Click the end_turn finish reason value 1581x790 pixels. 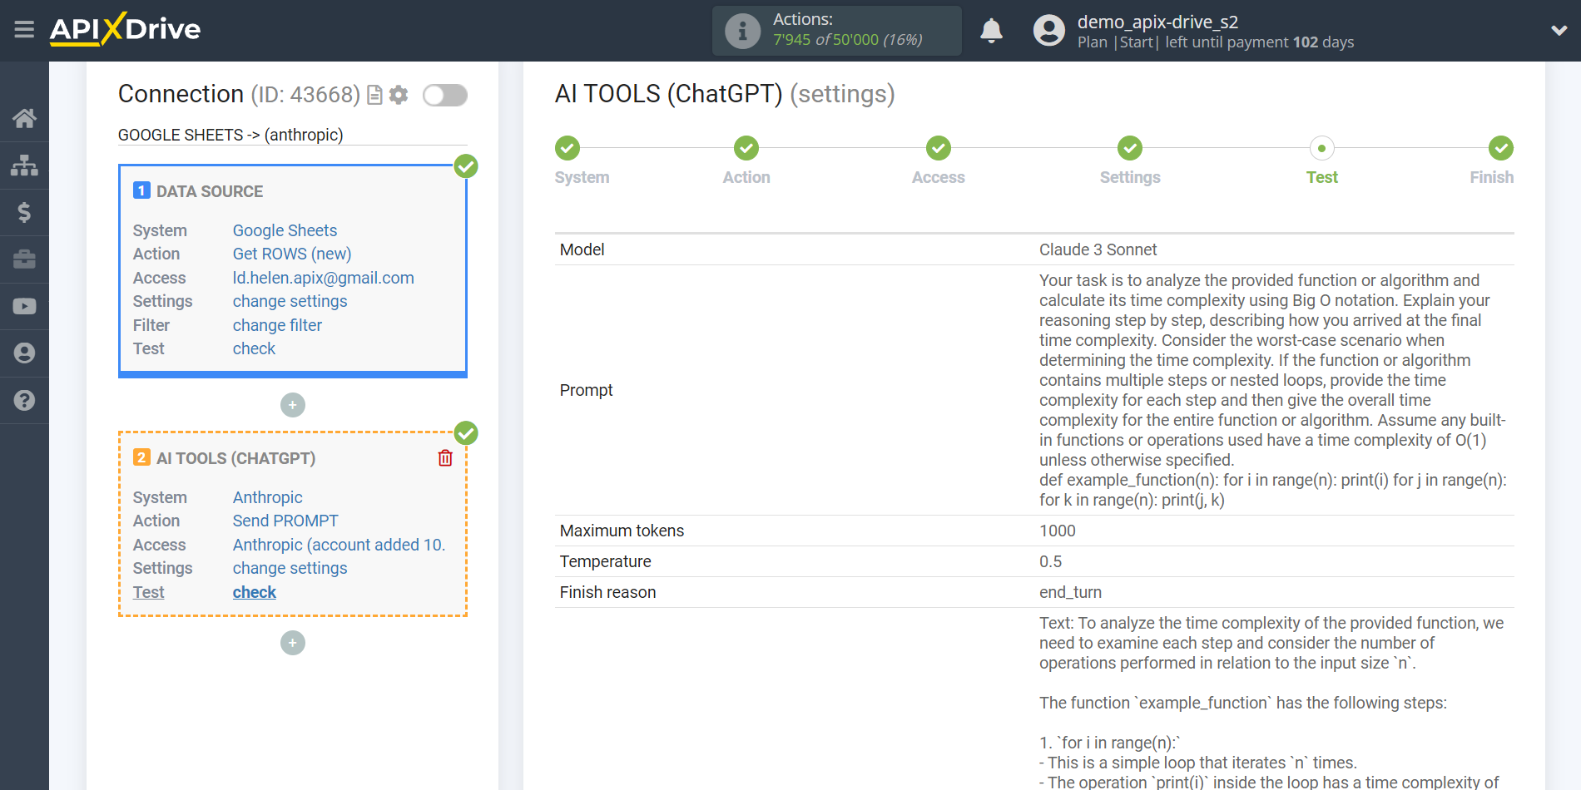(1070, 592)
